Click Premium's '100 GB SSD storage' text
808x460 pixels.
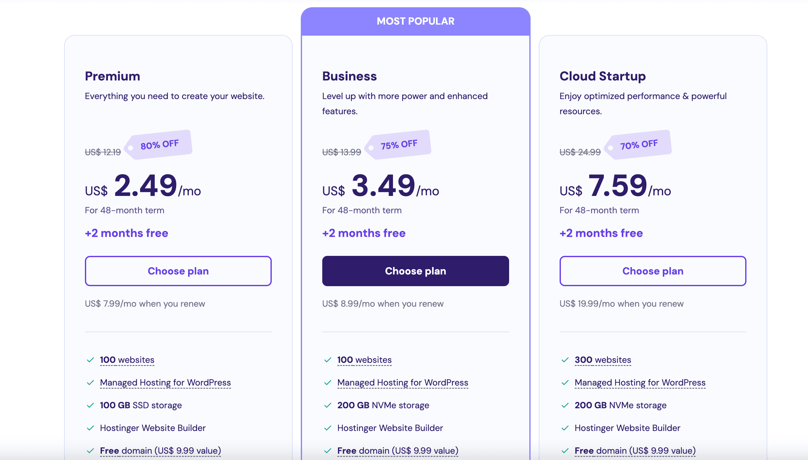coord(141,405)
